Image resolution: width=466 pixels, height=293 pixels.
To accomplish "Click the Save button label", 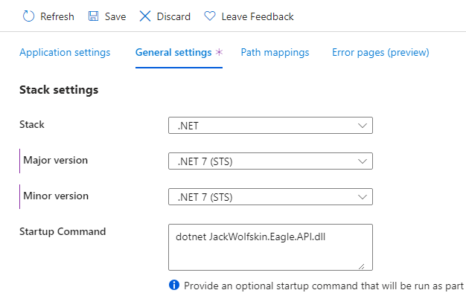I will (115, 16).
